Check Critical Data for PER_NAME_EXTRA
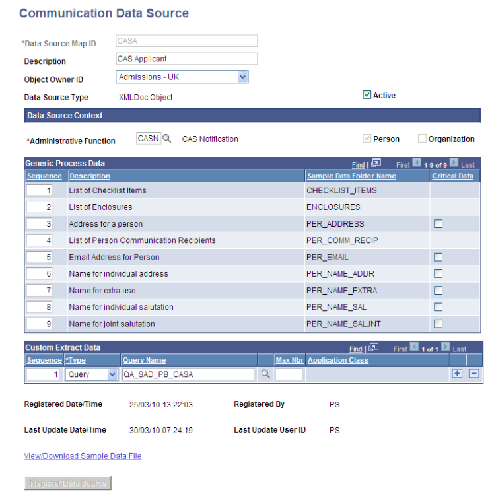The height and width of the screenshot is (492, 490). point(438,291)
